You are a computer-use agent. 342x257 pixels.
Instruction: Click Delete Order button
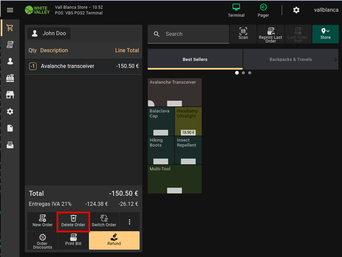tap(73, 221)
